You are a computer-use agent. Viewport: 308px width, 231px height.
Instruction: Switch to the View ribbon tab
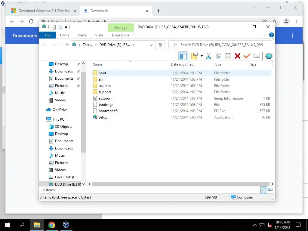pyautogui.click(x=99, y=35)
